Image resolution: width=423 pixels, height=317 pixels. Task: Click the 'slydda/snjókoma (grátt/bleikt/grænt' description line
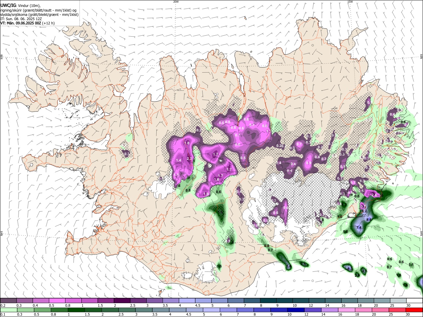pos(39,15)
